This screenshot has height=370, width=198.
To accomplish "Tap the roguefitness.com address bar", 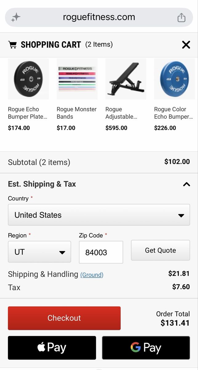I will pyautogui.click(x=99, y=17).
